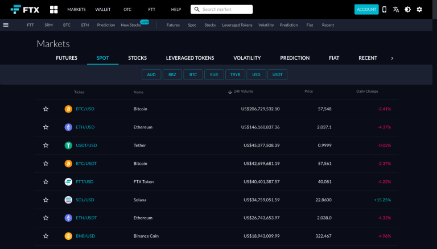
Task: Star the FTT/USD market as favorite
Action: (x=46, y=182)
